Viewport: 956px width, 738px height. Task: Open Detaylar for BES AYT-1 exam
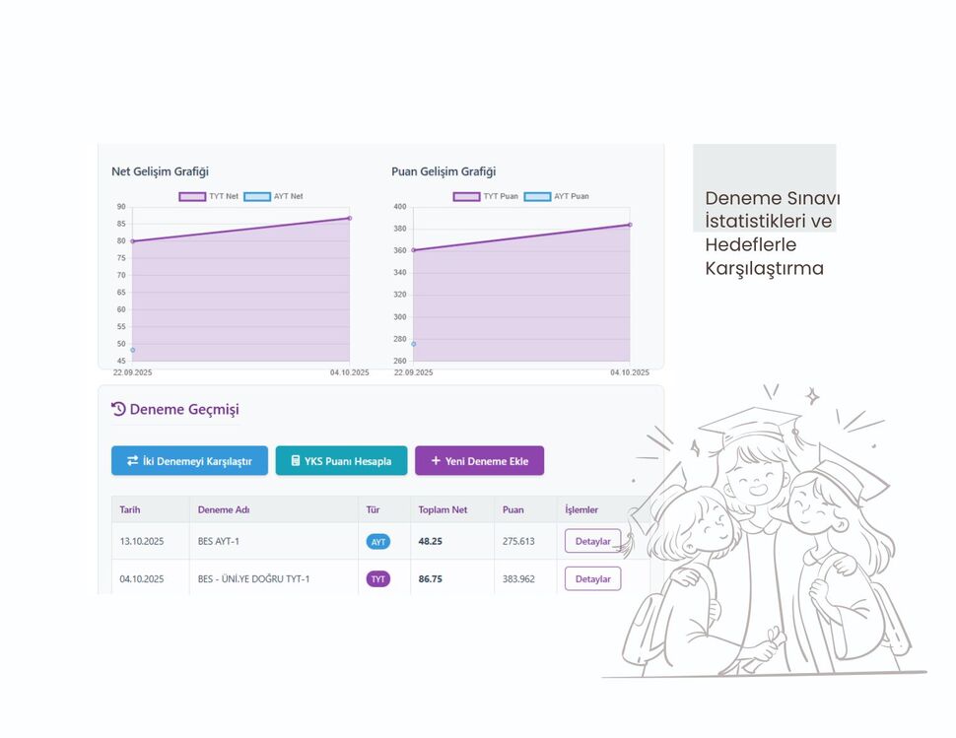(x=592, y=541)
